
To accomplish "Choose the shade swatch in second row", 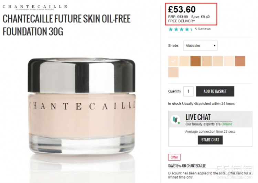I will 173,72.
